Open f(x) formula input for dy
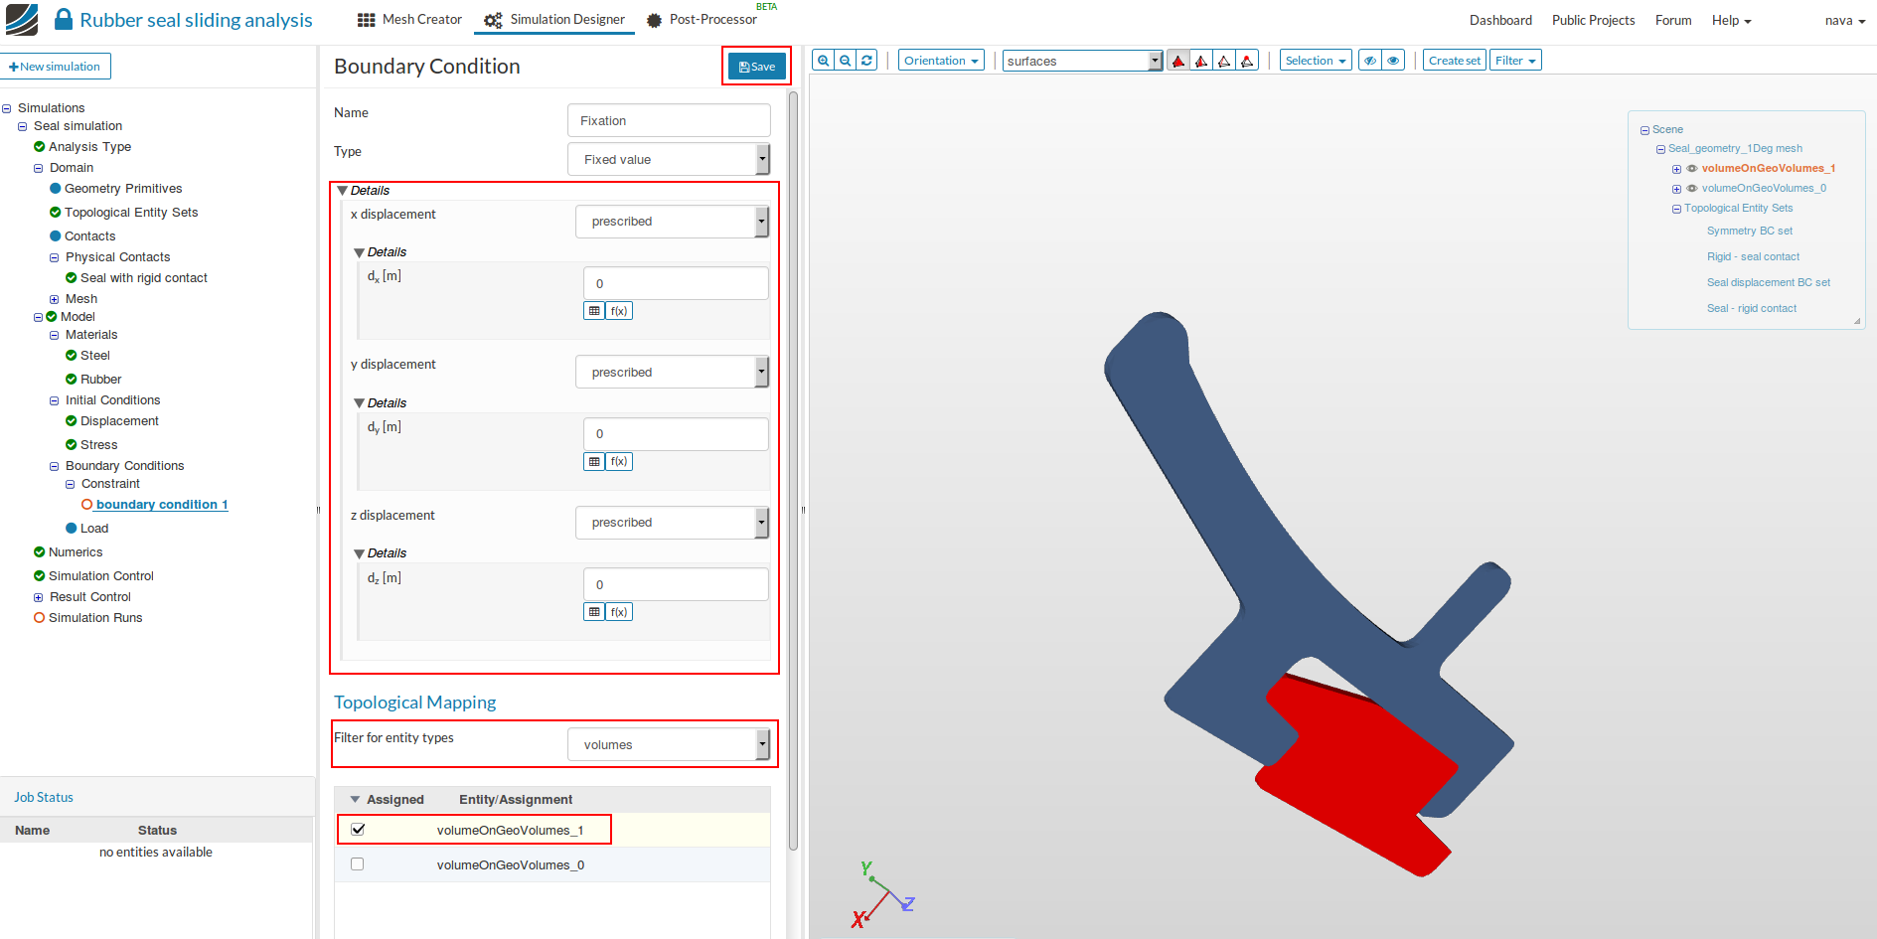This screenshot has height=939, width=1877. 619,461
